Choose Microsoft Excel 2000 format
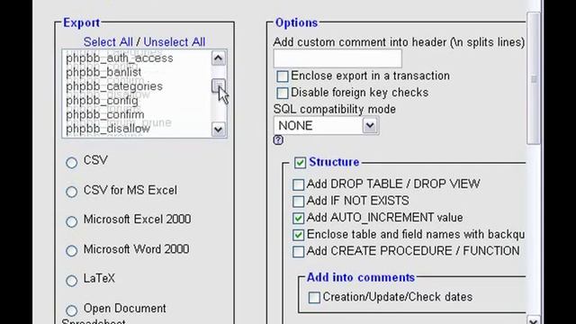576x324 pixels. (72, 221)
